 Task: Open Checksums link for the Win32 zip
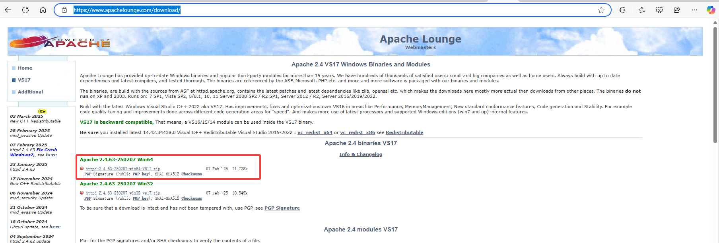click(x=192, y=198)
